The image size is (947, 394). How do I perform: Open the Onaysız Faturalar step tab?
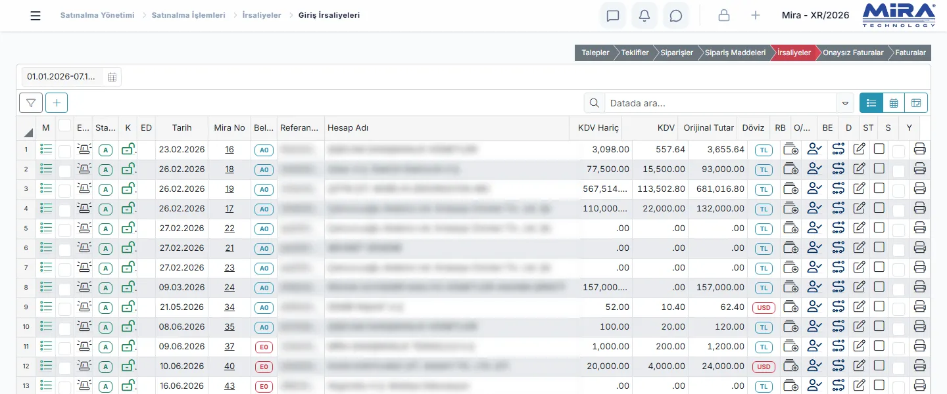point(852,53)
